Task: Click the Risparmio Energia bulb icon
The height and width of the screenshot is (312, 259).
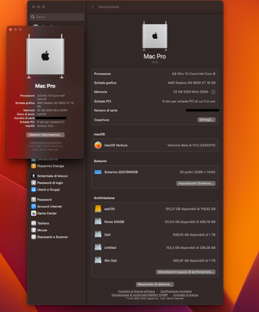Action: [x=34, y=166]
